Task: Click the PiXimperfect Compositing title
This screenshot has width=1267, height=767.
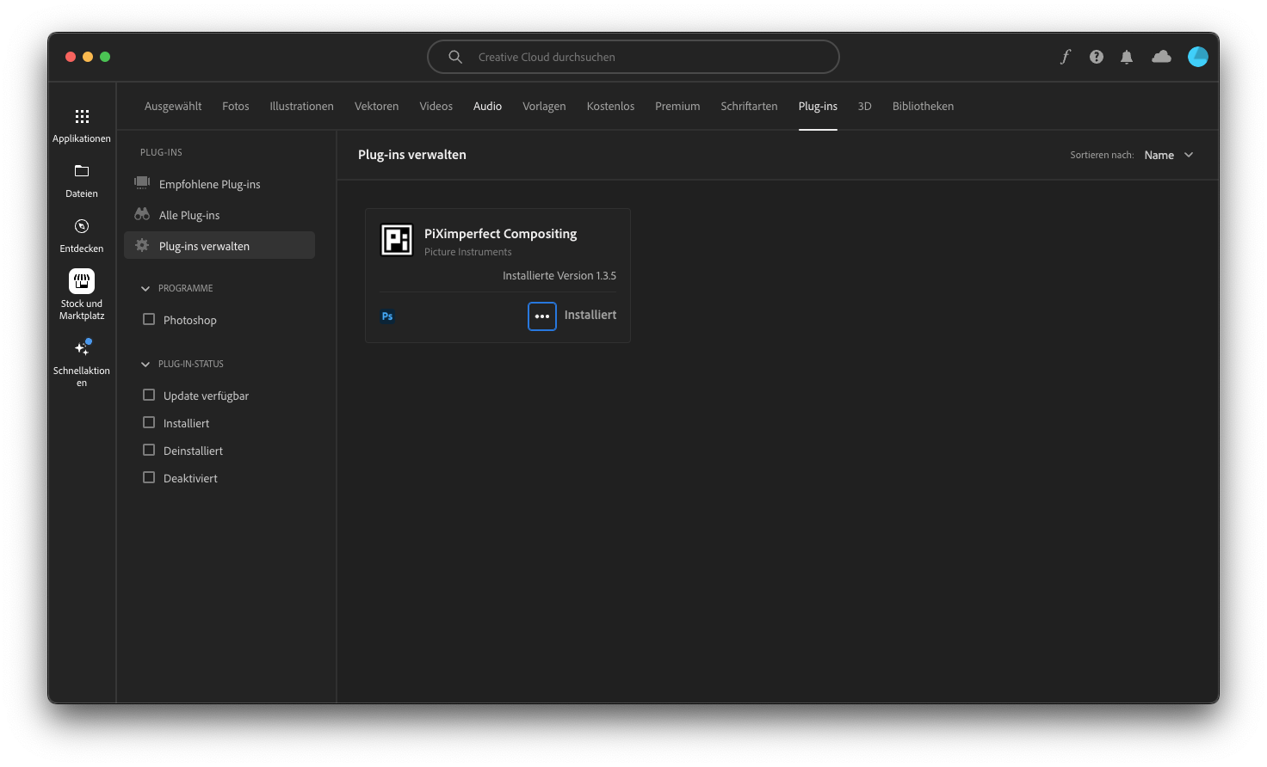Action: 500,234
